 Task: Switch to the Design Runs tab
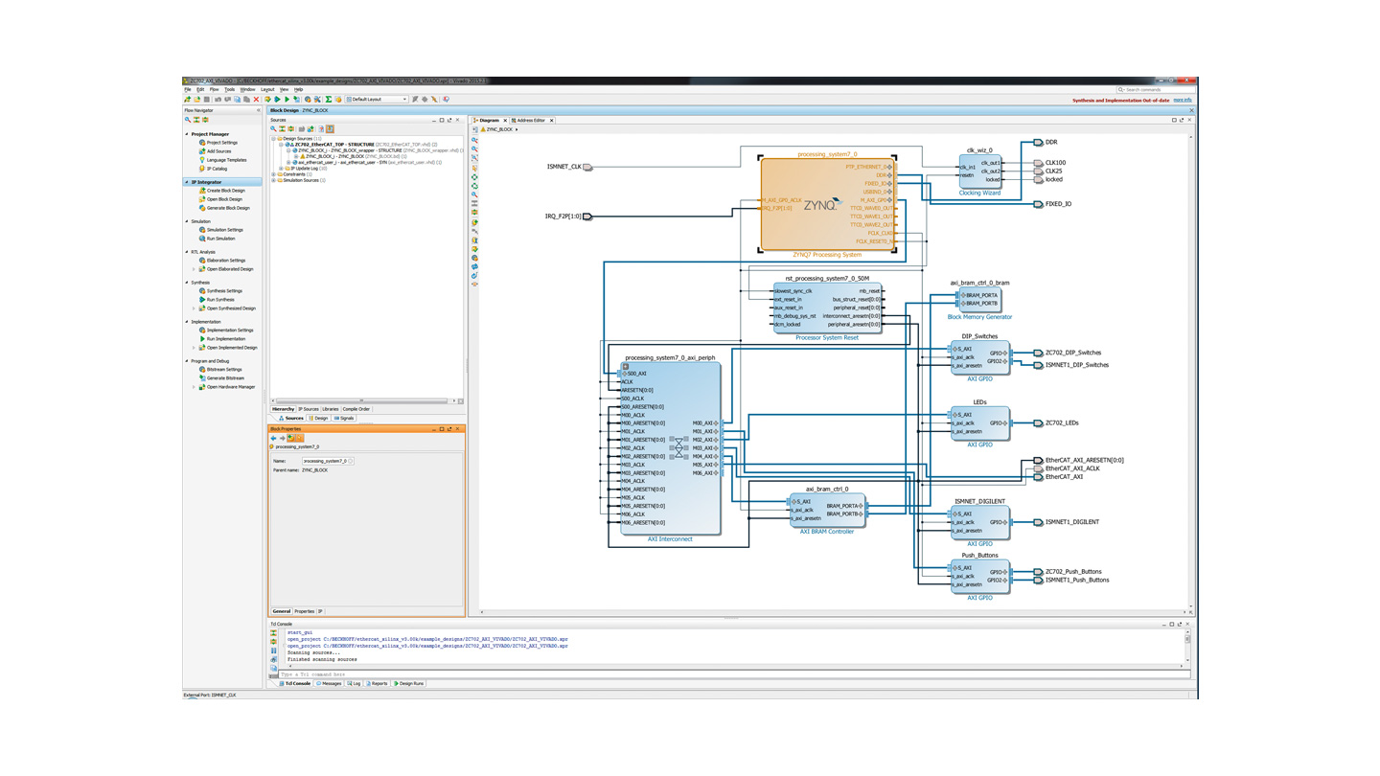tap(409, 684)
